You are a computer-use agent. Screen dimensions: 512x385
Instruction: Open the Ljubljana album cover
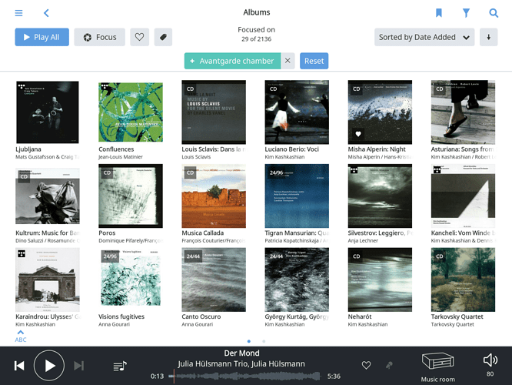(x=48, y=112)
